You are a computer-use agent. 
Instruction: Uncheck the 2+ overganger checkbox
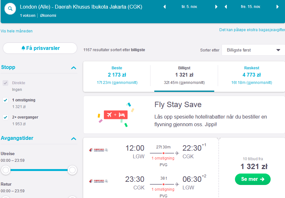(x=5, y=117)
